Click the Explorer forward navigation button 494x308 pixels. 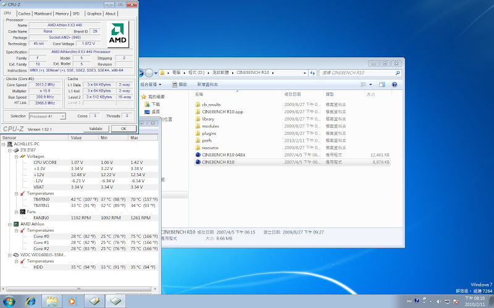coord(149,73)
